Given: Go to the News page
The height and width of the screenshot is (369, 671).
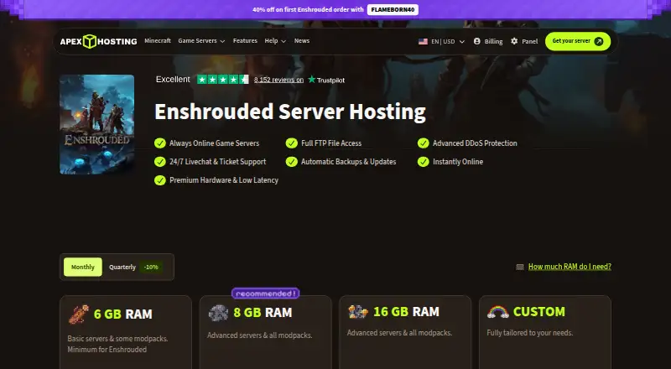Looking at the screenshot, I should click(x=302, y=40).
